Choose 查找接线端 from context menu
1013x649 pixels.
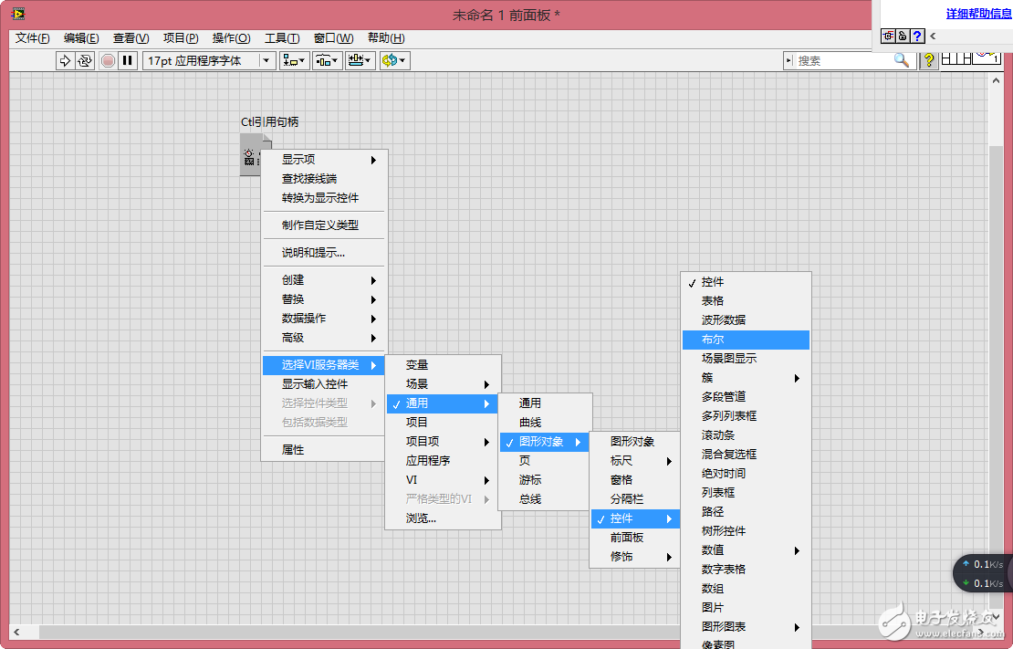click(324, 179)
